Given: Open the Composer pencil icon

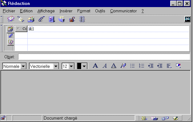Looking at the screenshot, I should point(175,118).
